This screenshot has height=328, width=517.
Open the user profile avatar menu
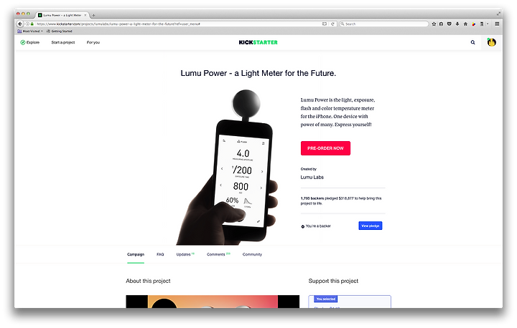tap(492, 42)
